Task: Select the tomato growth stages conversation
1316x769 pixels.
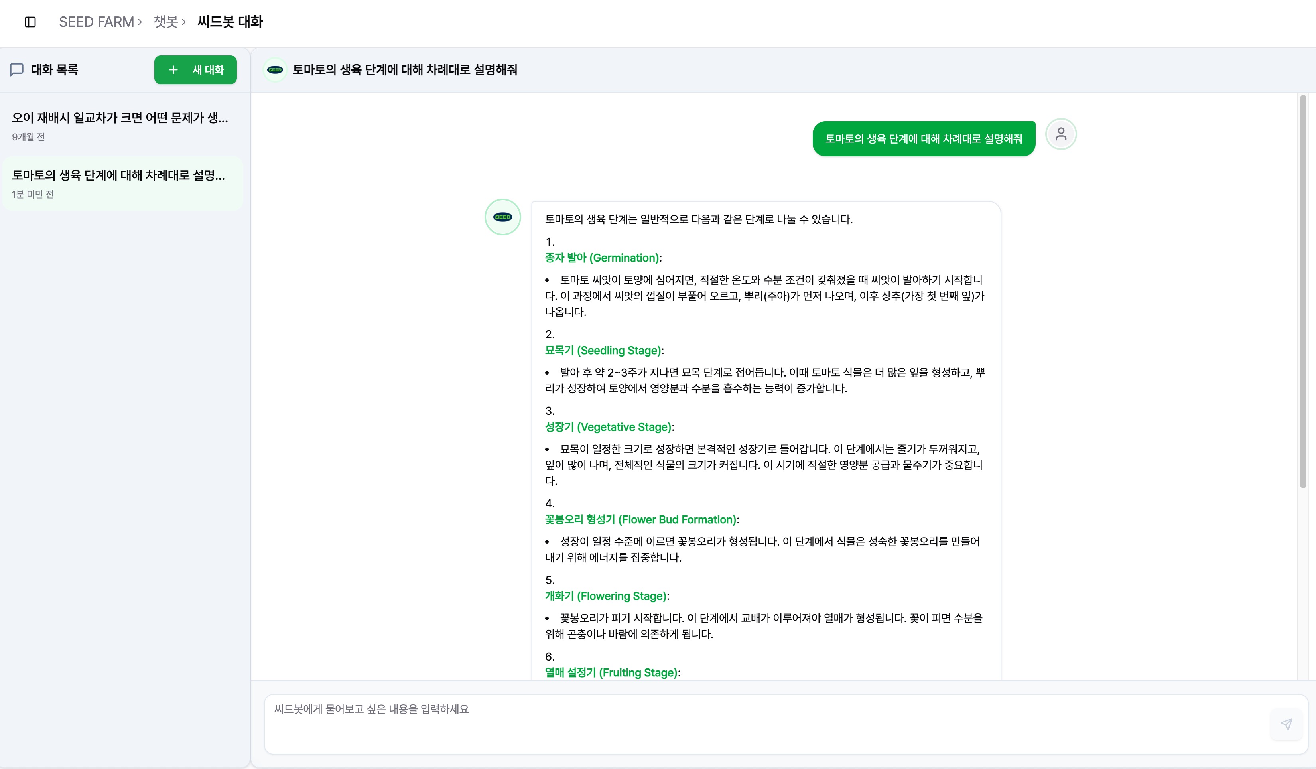Action: click(x=121, y=183)
